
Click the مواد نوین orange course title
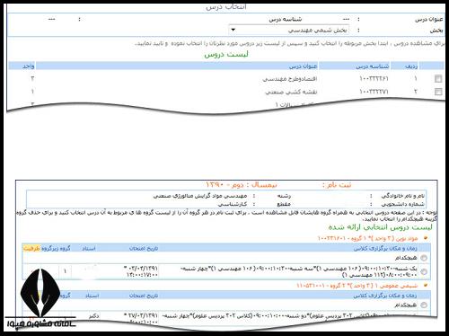coord(367,239)
